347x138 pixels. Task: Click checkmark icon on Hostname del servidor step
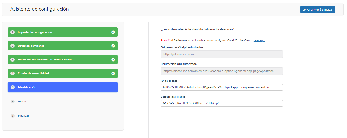coord(113,59)
